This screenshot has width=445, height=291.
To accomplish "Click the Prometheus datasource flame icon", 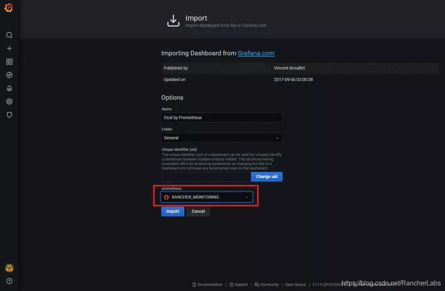I will 166,197.
